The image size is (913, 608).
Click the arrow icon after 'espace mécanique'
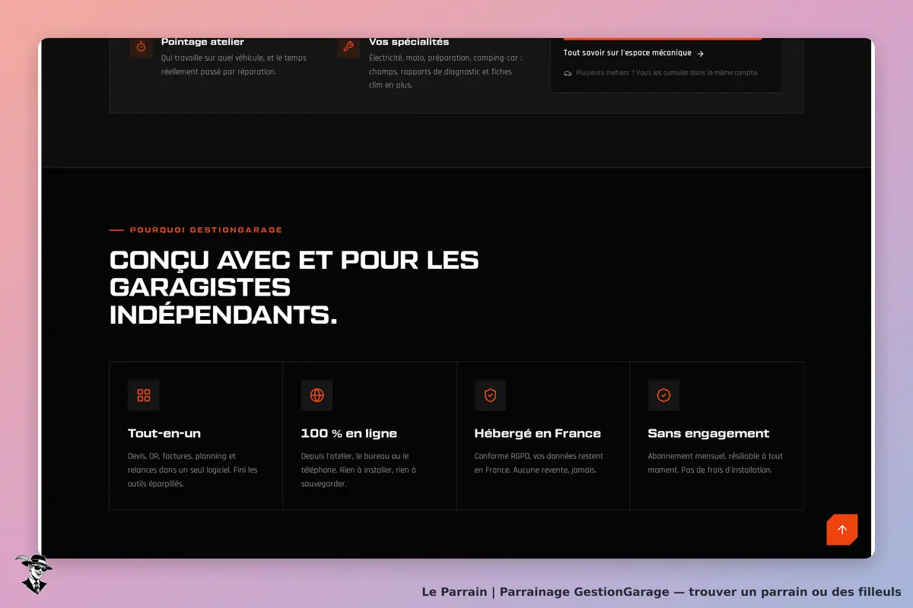(700, 53)
